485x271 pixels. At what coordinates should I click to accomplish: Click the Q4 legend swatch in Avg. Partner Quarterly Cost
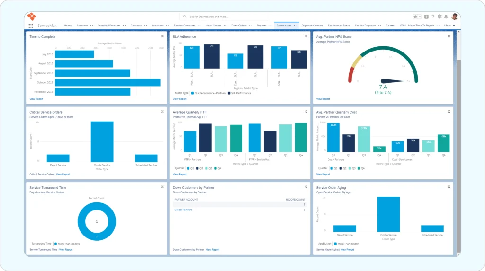[x=359, y=168]
